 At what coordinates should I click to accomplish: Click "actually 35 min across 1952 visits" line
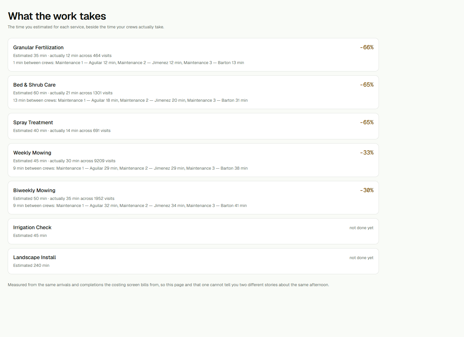pos(64,199)
